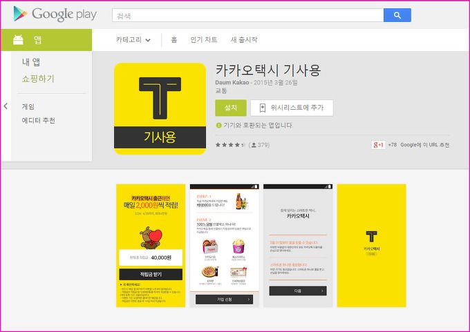Open the first screenshot with 2,000원 promotion
The height and width of the screenshot is (332, 470).
[x=151, y=246]
